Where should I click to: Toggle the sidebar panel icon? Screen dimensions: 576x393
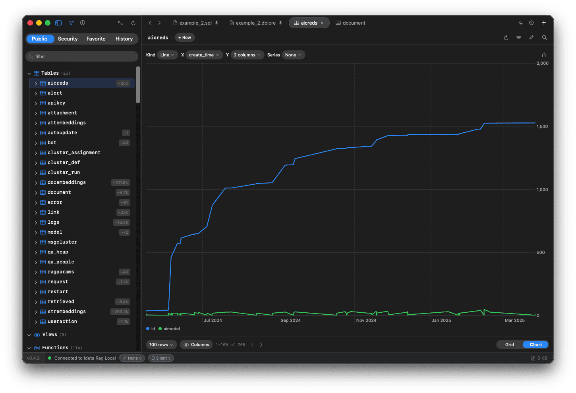tap(58, 23)
